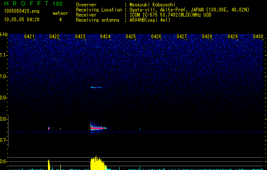Click the 0427 time marker
This screenshot has width=267, height=170.
(x=182, y=37)
